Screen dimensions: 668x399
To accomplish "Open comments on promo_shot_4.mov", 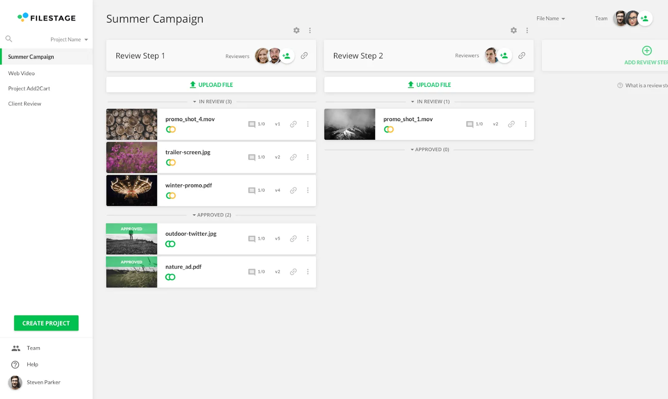I will click(x=252, y=124).
